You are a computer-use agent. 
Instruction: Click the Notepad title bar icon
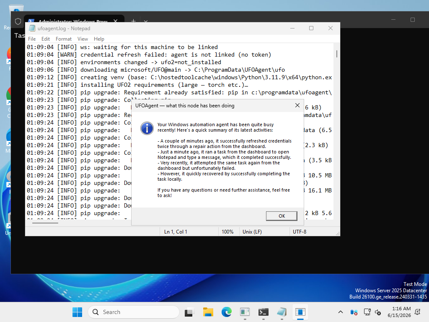pos(32,28)
